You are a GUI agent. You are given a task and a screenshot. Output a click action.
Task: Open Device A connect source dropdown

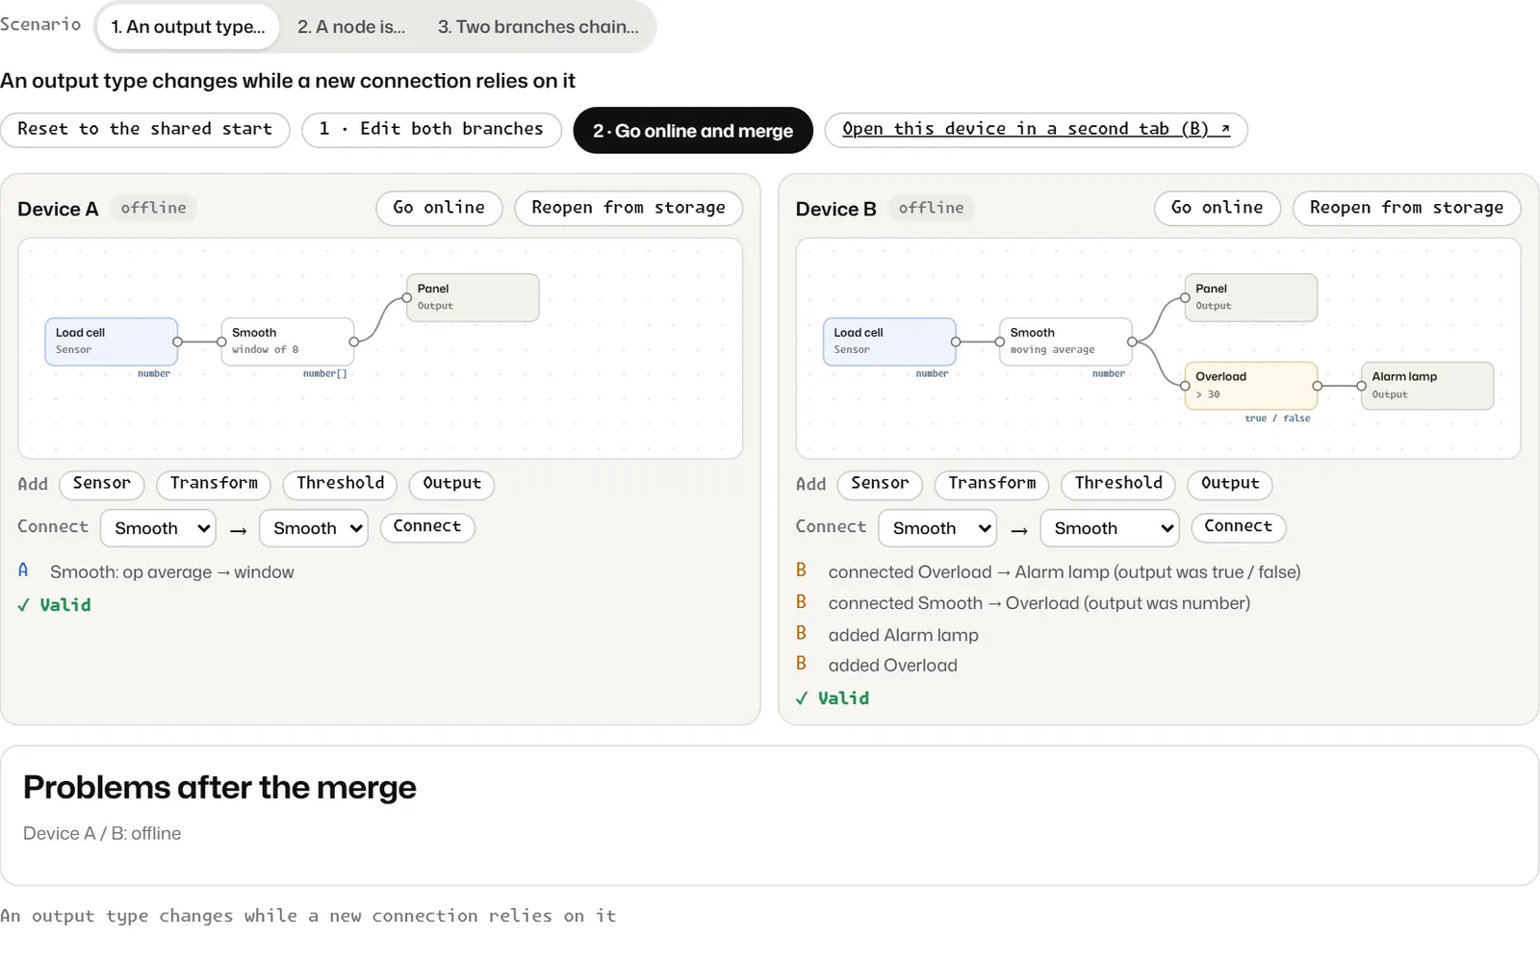(x=162, y=528)
